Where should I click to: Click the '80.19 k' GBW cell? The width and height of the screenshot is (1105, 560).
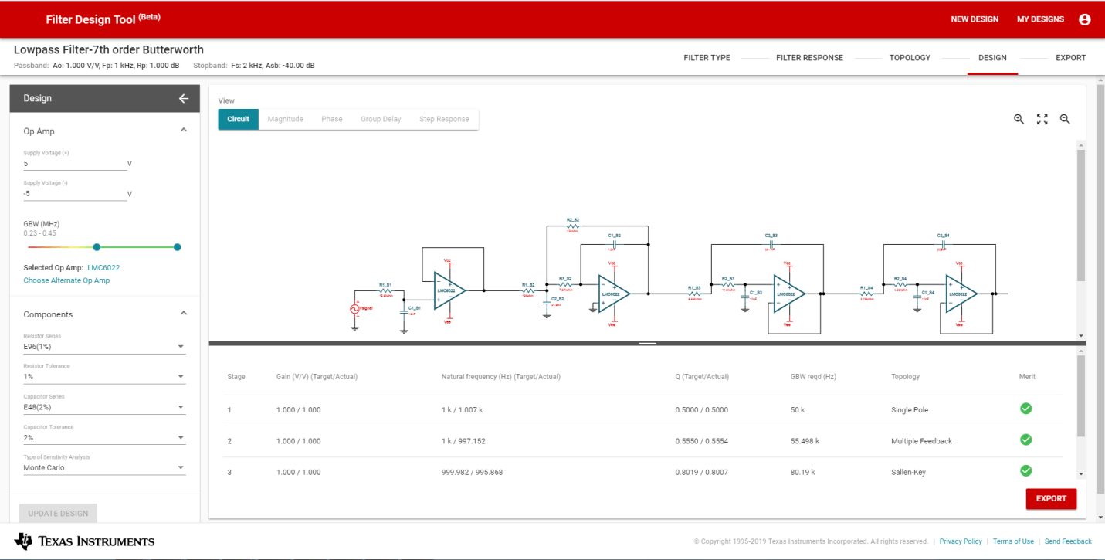803,472
